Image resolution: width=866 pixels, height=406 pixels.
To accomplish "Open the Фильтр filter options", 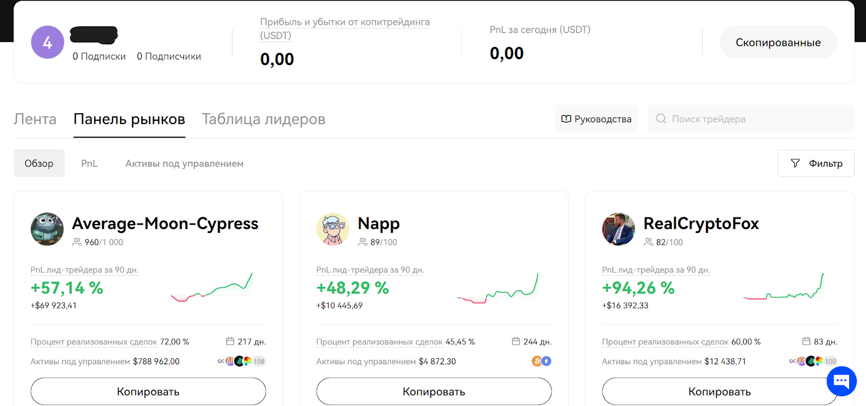I will [816, 163].
